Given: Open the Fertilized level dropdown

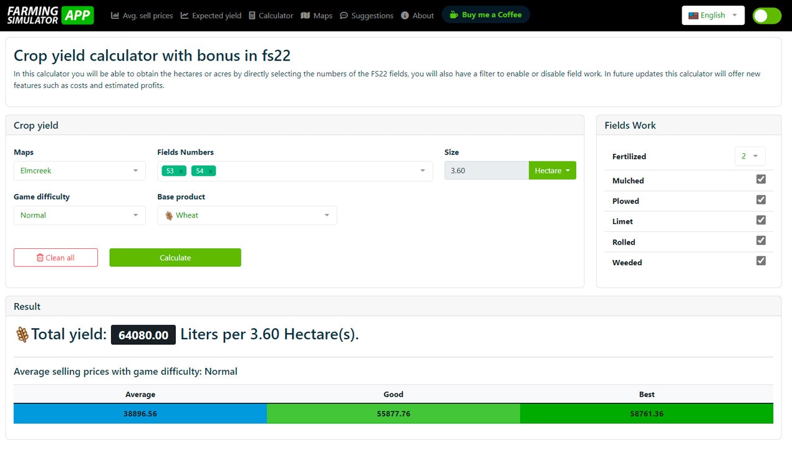Looking at the screenshot, I should pyautogui.click(x=750, y=157).
